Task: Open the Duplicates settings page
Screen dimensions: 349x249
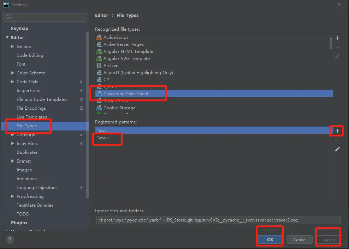Action: click(27, 152)
